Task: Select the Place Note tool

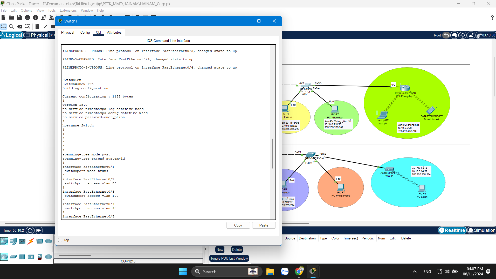Action: tap(37, 26)
